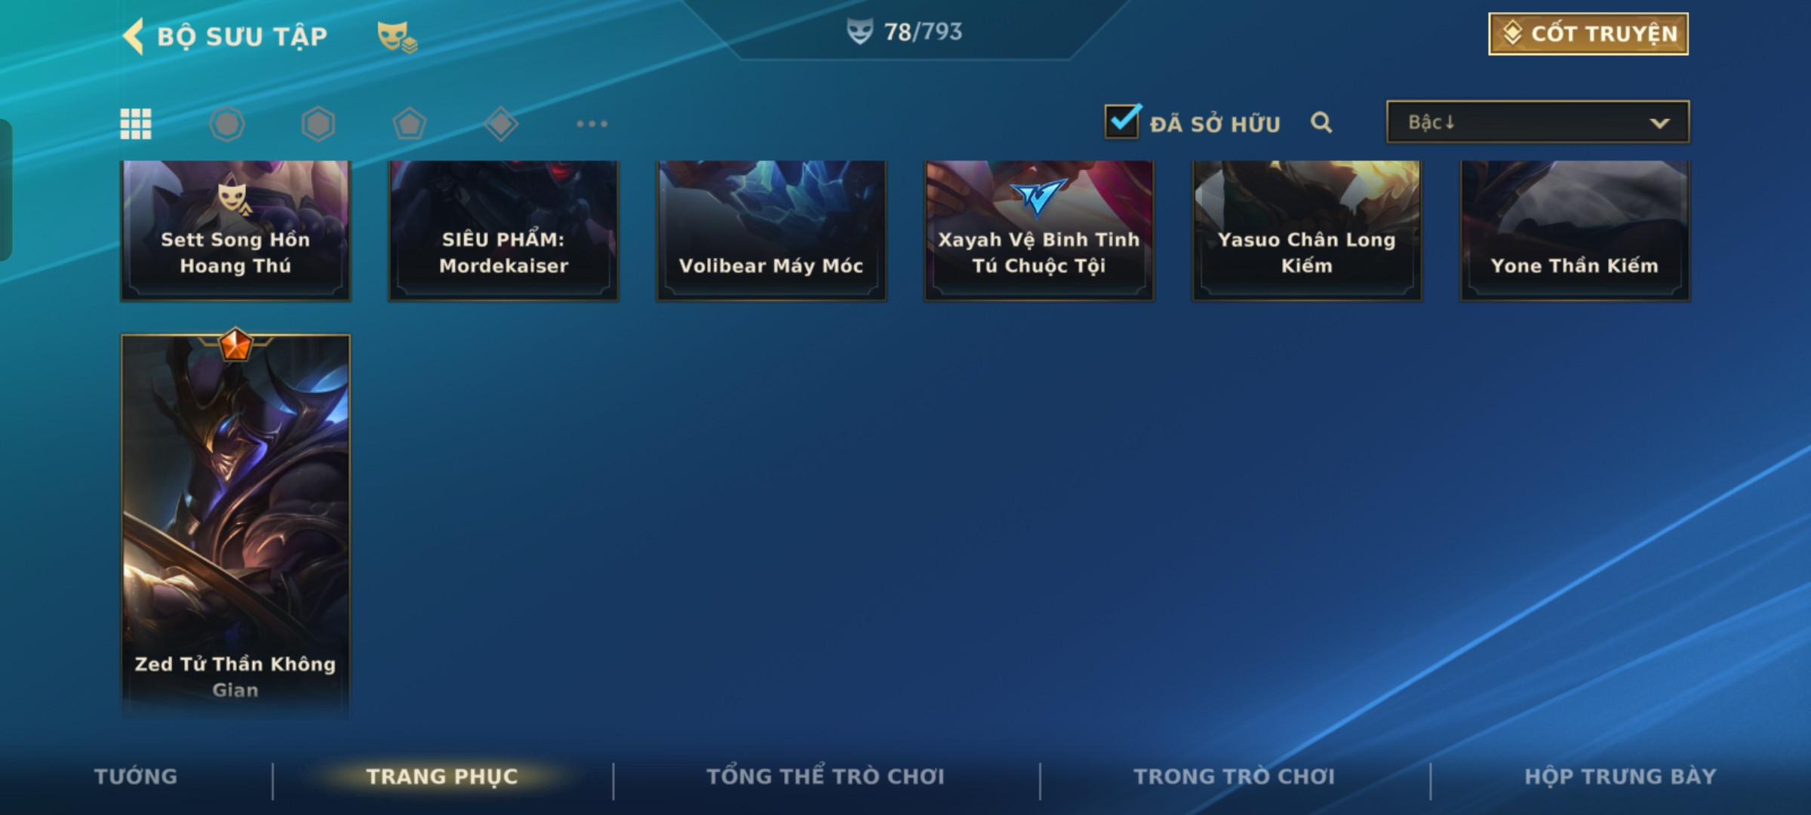
Task: Filter by the circle rarity tier icon
Action: [227, 124]
